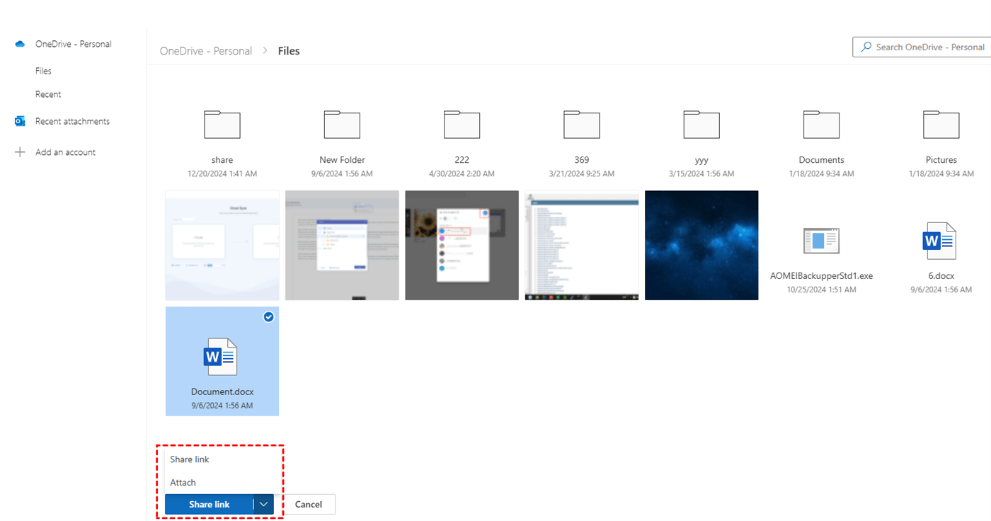Select the Pictures folder icon
Viewport: 991px width, 521px height.
(941, 125)
